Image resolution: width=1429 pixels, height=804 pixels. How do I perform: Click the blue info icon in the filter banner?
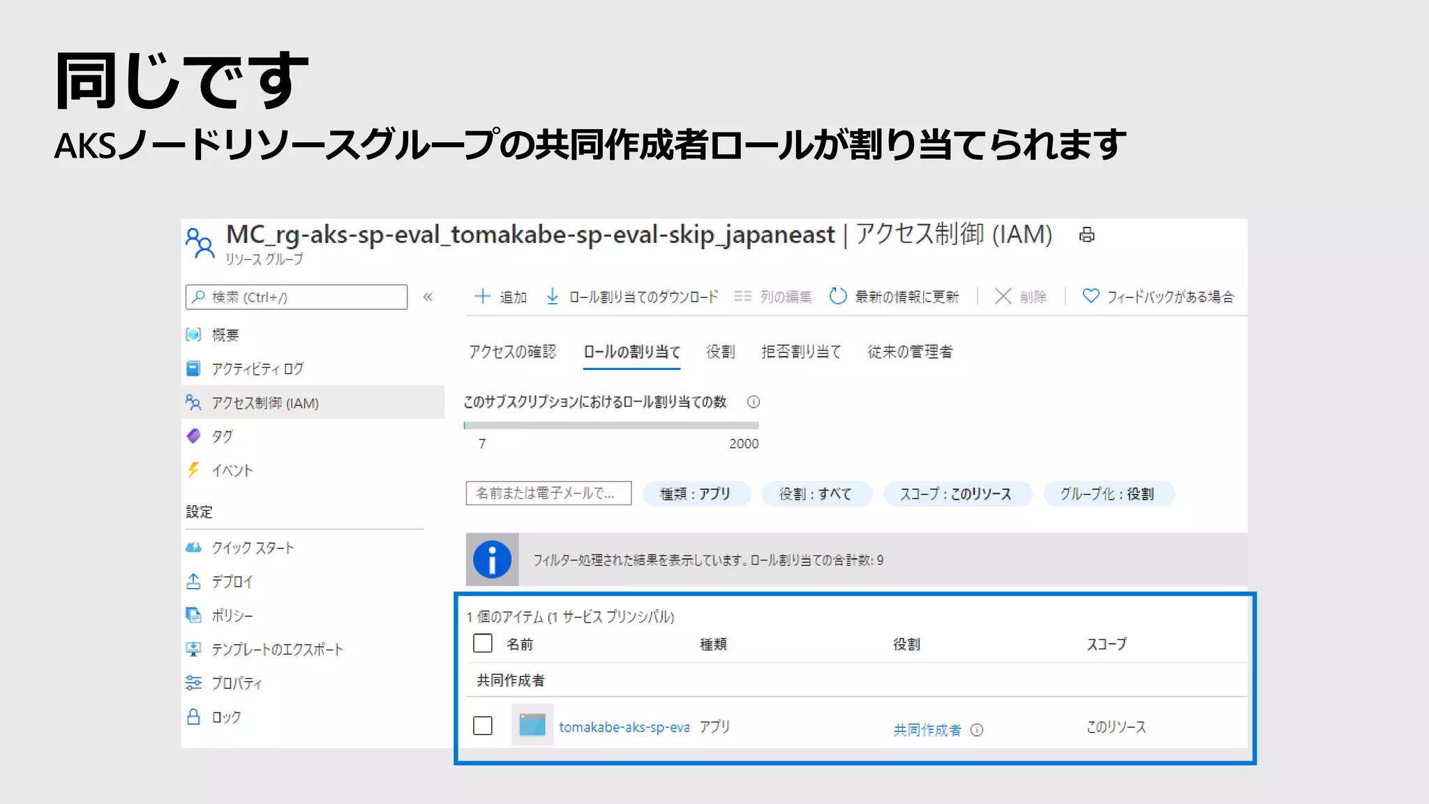492,560
